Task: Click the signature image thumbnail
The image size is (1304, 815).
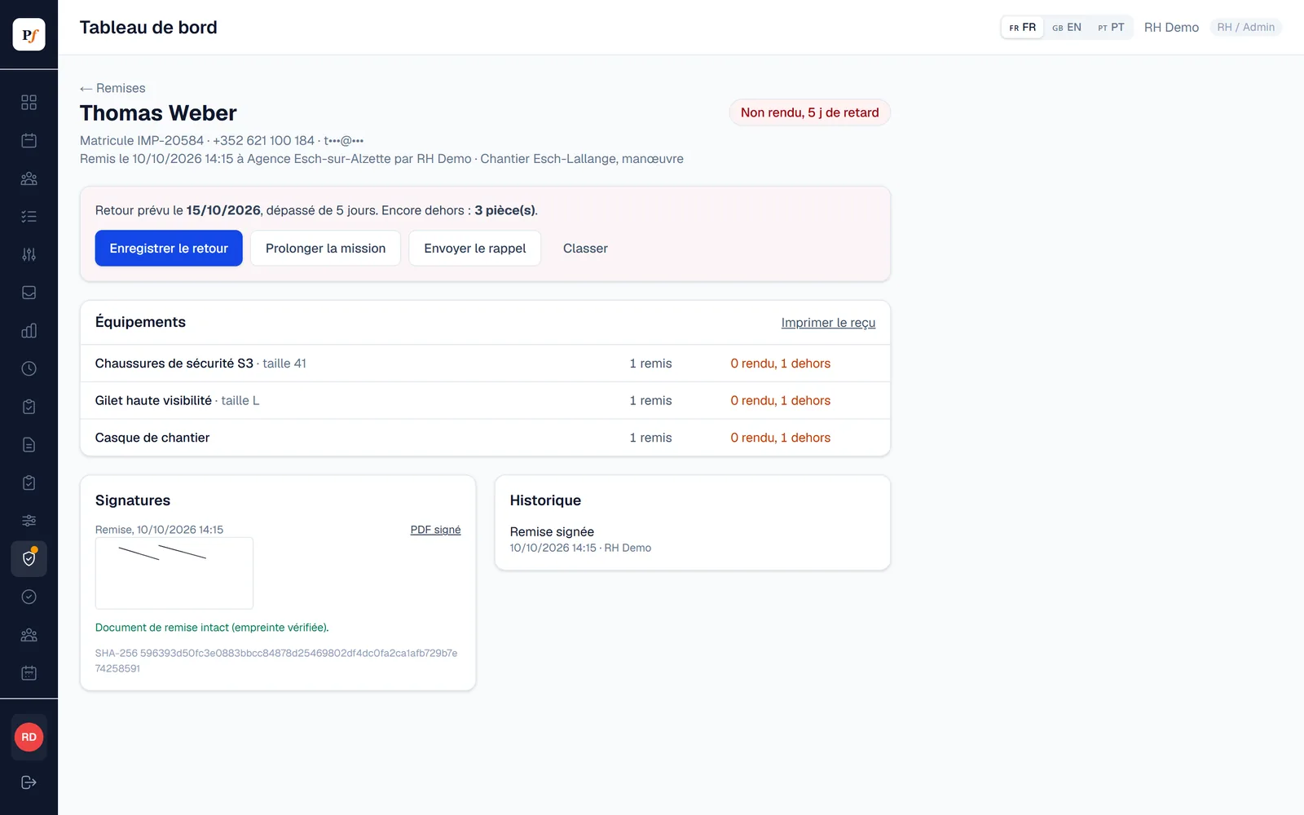Action: click(174, 573)
